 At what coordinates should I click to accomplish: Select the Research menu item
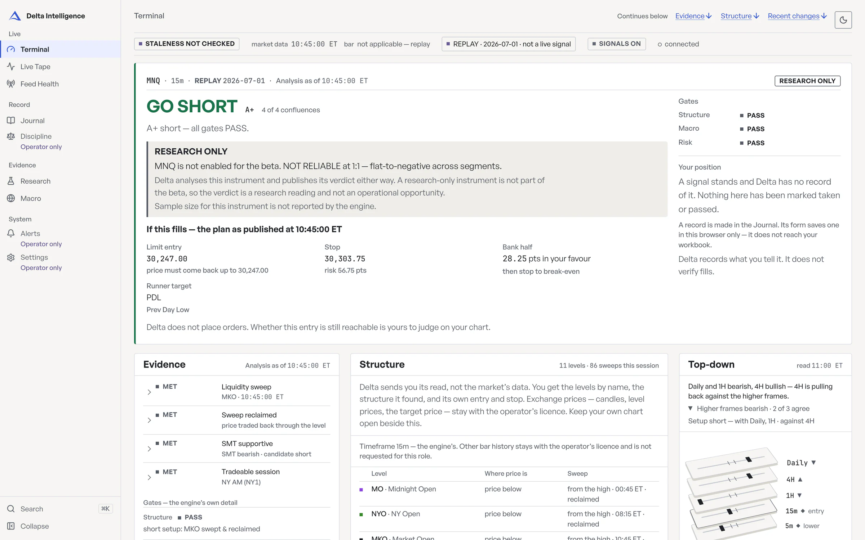click(61, 181)
